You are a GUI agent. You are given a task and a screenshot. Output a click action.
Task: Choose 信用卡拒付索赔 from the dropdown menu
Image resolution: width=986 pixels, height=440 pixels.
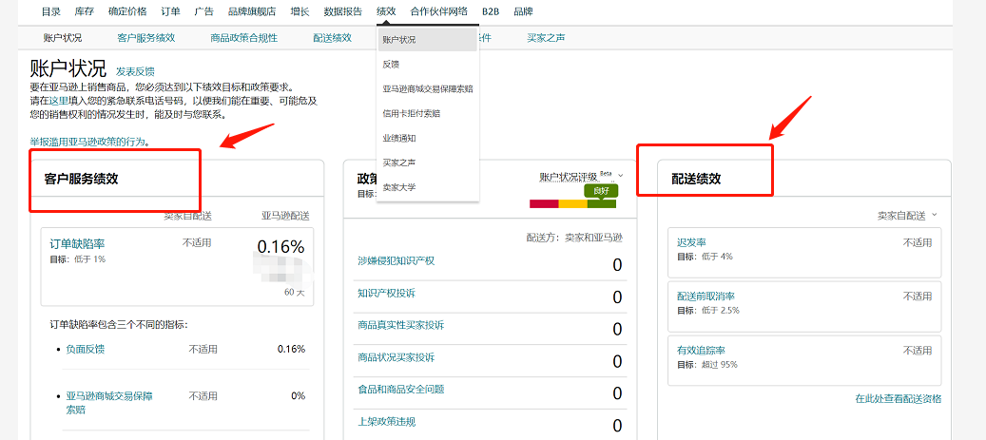(411, 114)
